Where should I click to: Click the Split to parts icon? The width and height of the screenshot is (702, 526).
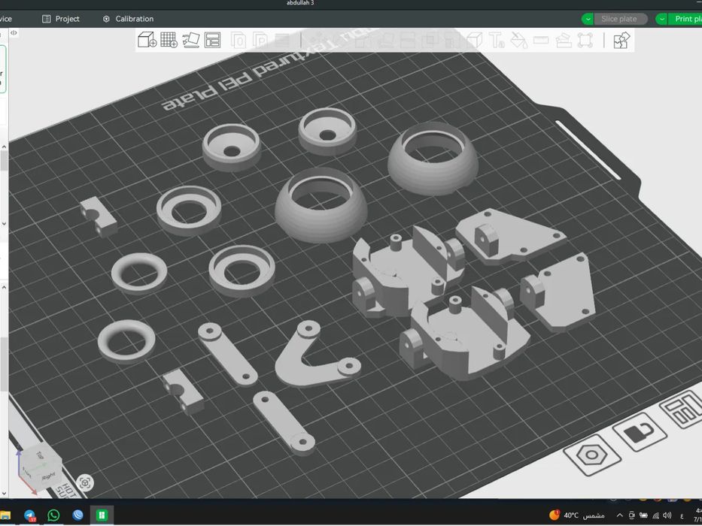click(x=260, y=41)
